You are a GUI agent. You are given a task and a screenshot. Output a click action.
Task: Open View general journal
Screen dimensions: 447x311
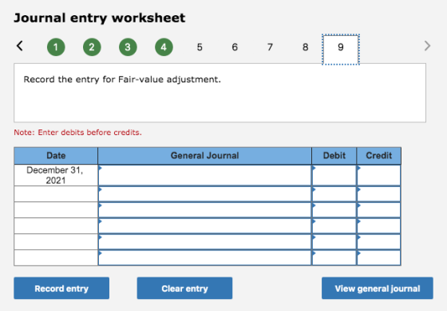tap(377, 288)
